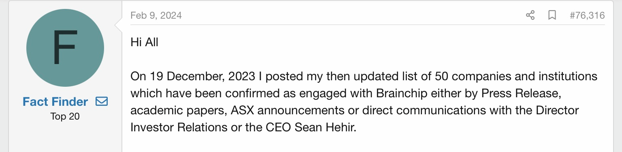
Task: Click the Hi All greeting text
Action: pos(144,42)
